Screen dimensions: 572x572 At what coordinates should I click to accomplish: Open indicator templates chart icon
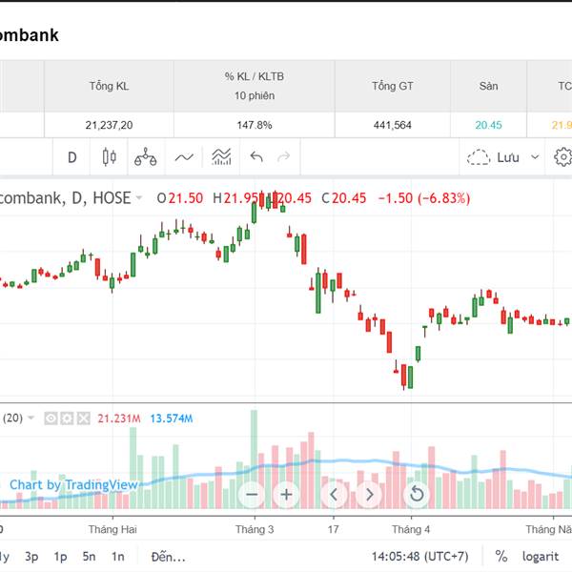point(221,157)
